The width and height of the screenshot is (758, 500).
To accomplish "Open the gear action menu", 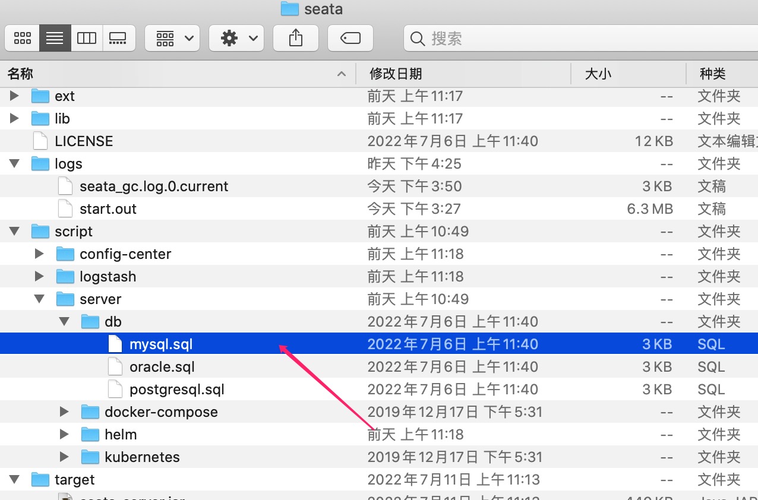I will (236, 39).
